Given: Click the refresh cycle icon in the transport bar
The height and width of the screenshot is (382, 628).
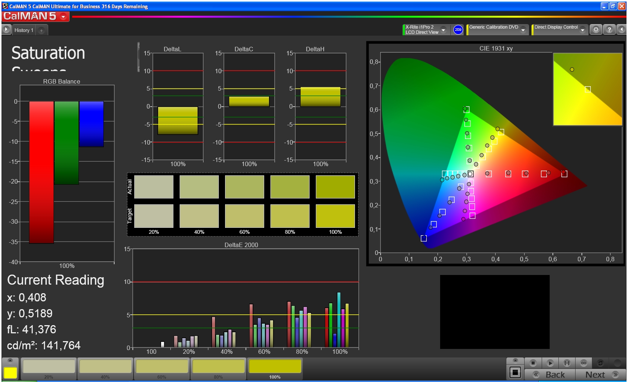Looking at the screenshot, I should [600, 363].
